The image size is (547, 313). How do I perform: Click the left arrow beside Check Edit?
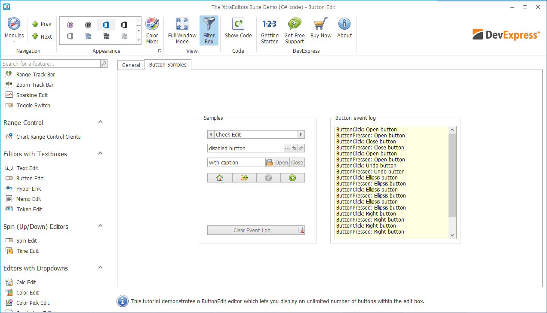[x=211, y=134]
